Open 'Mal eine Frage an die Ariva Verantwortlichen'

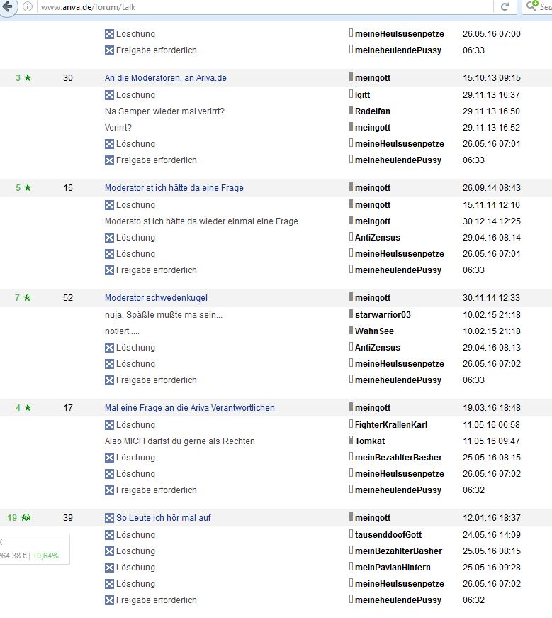189,408
